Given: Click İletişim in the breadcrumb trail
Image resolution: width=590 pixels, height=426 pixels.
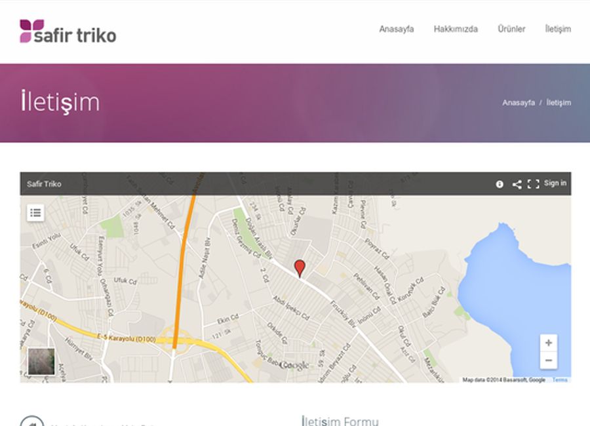Looking at the screenshot, I should [559, 103].
